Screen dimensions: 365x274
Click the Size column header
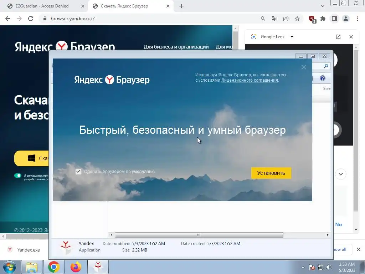(327, 88)
